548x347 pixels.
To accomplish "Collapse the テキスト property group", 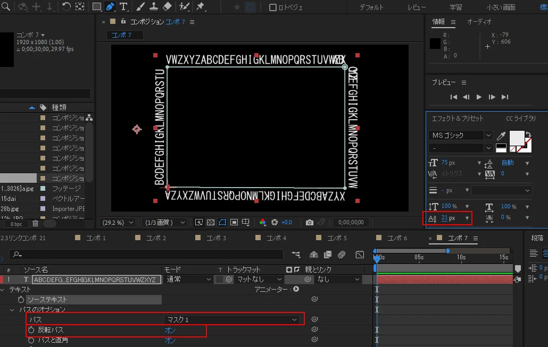I will (3, 290).
